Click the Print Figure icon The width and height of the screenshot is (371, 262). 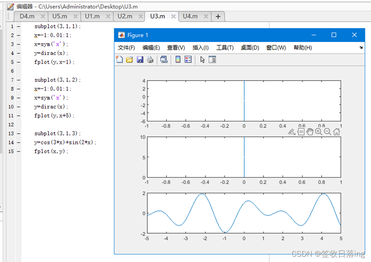pos(149,60)
